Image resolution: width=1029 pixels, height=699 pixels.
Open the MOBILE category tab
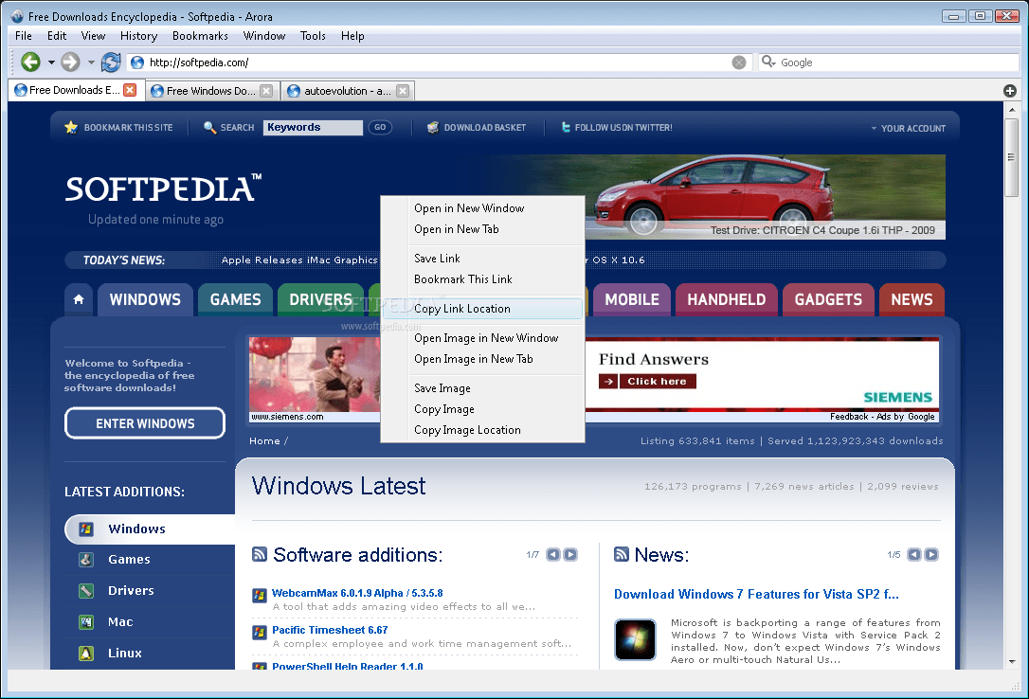coord(632,299)
